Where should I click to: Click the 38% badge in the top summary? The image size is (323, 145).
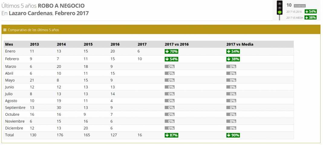click(x=311, y=18)
